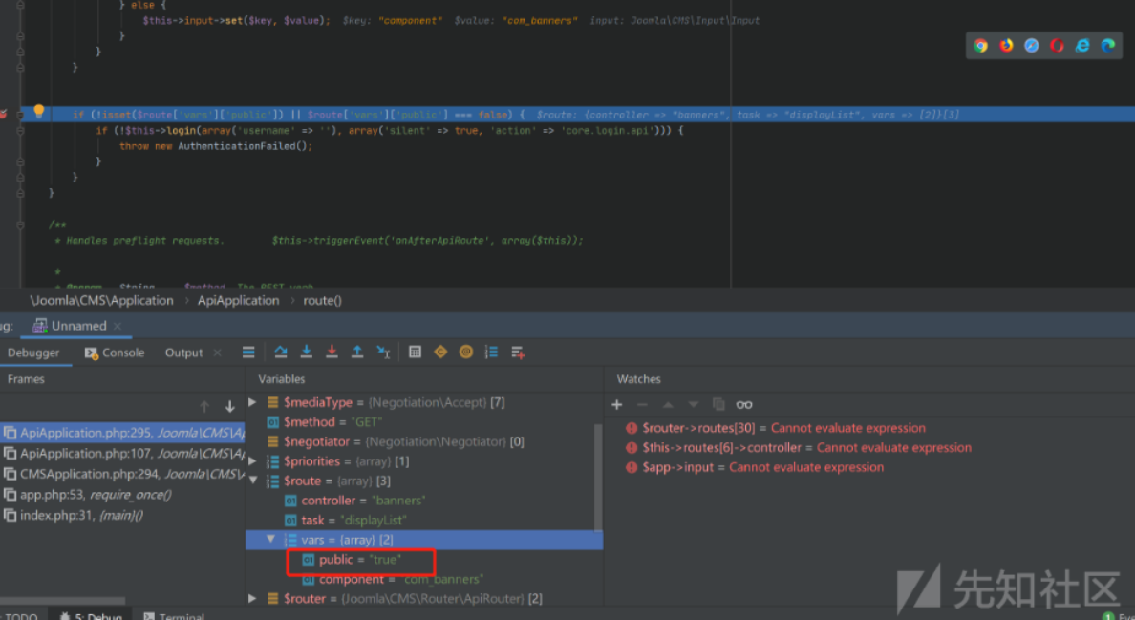Close the Unnamed debug session tab
This screenshot has width=1135, height=620.
[118, 326]
